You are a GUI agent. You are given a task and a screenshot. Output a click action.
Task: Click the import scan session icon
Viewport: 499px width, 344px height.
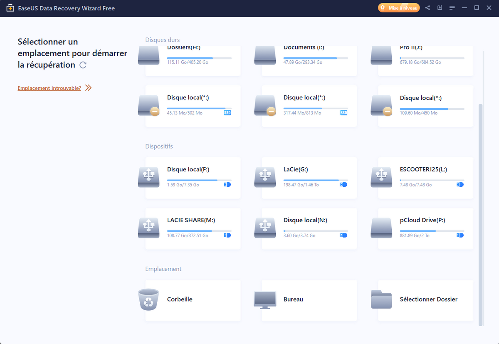440,8
